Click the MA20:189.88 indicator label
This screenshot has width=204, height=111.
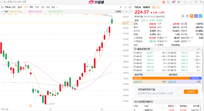coord(35,12)
